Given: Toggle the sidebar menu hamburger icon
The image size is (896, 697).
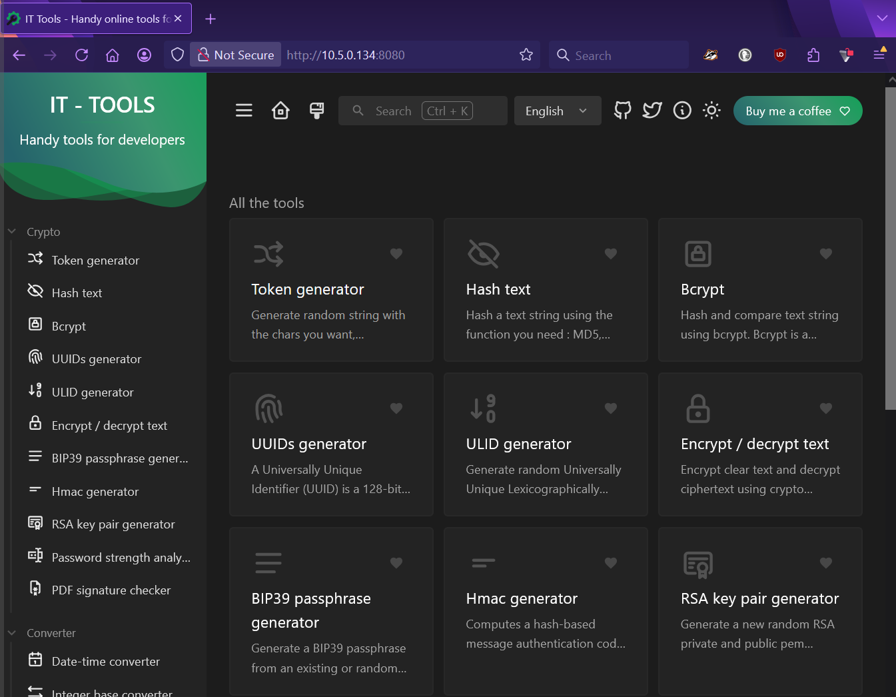Looking at the screenshot, I should pyautogui.click(x=244, y=111).
